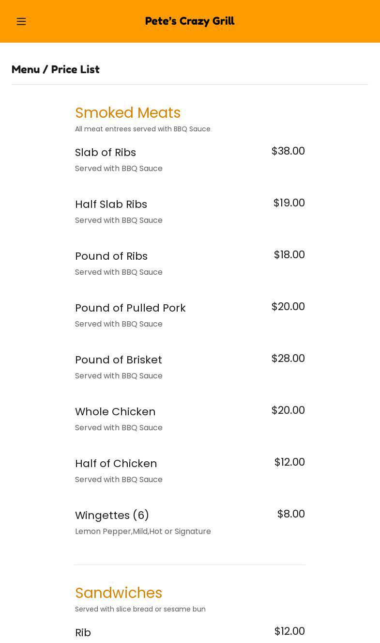Select the Rib sandwich item
The image size is (380, 643).
click(x=83, y=633)
